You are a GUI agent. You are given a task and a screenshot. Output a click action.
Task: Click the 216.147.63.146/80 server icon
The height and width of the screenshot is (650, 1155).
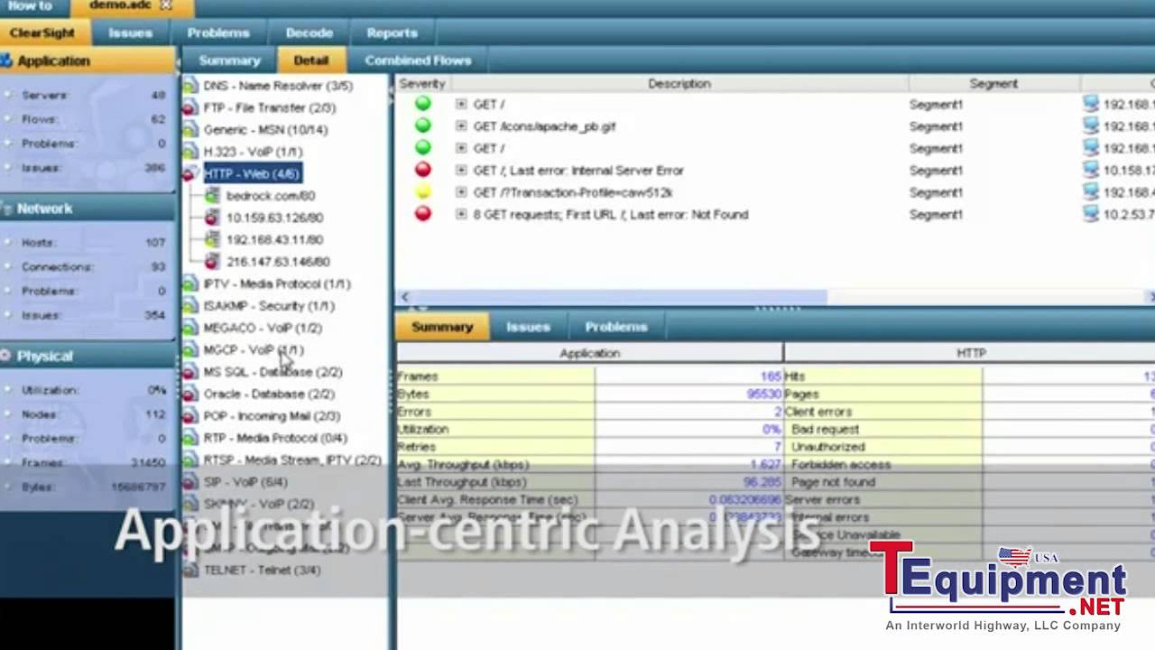pyautogui.click(x=211, y=262)
